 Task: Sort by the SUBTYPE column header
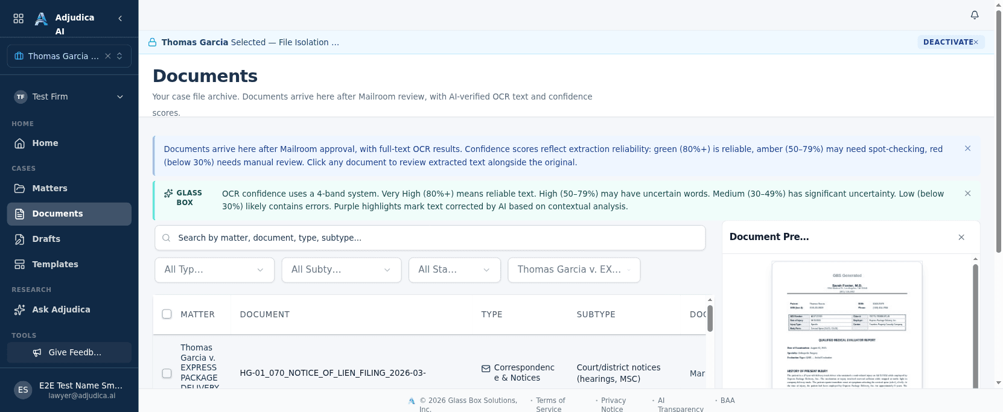596,314
